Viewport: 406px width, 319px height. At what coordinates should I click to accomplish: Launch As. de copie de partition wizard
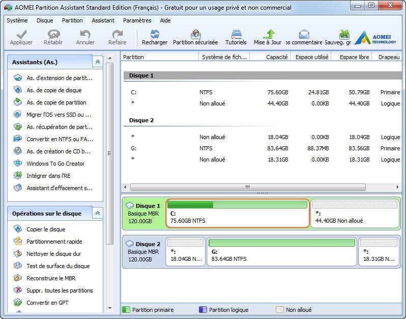point(50,102)
